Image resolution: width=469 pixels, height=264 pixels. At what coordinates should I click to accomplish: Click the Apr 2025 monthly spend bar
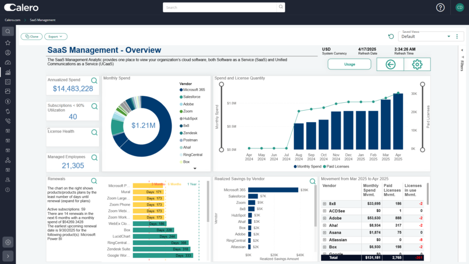click(398, 122)
